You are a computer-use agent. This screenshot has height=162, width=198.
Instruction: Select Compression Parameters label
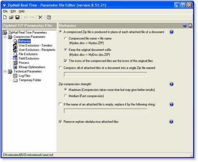coord(29,37)
